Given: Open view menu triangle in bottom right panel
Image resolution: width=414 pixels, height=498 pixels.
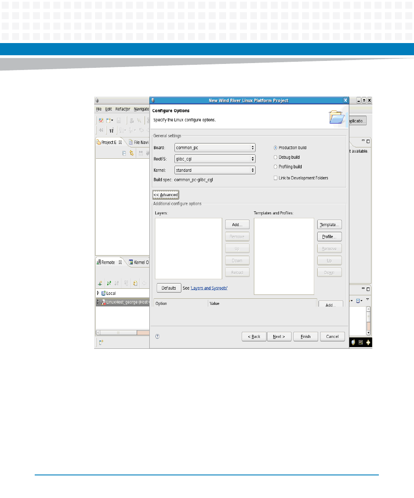Looking at the screenshot, I should tap(368, 300).
